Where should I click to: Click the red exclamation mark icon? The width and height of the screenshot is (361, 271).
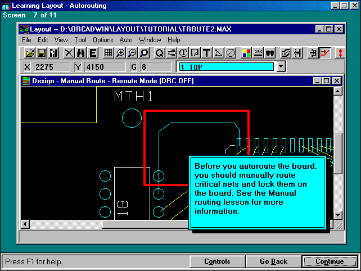click(340, 53)
